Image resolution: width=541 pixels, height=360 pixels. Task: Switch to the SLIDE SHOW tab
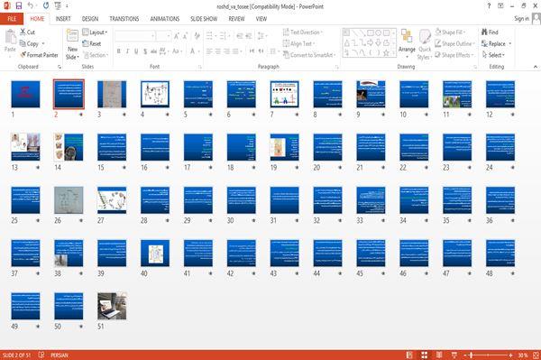(x=204, y=19)
